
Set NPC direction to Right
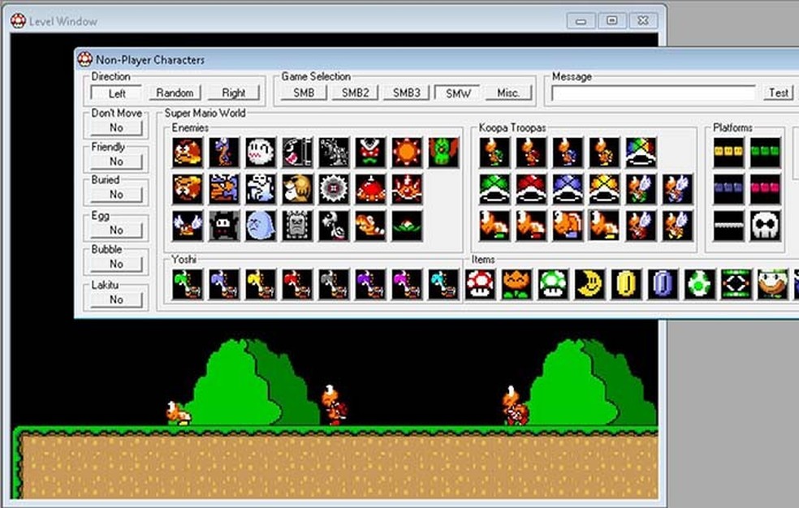pyautogui.click(x=234, y=93)
